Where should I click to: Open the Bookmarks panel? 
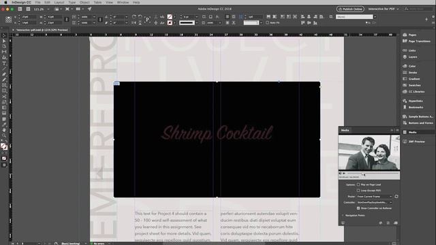click(x=413, y=108)
